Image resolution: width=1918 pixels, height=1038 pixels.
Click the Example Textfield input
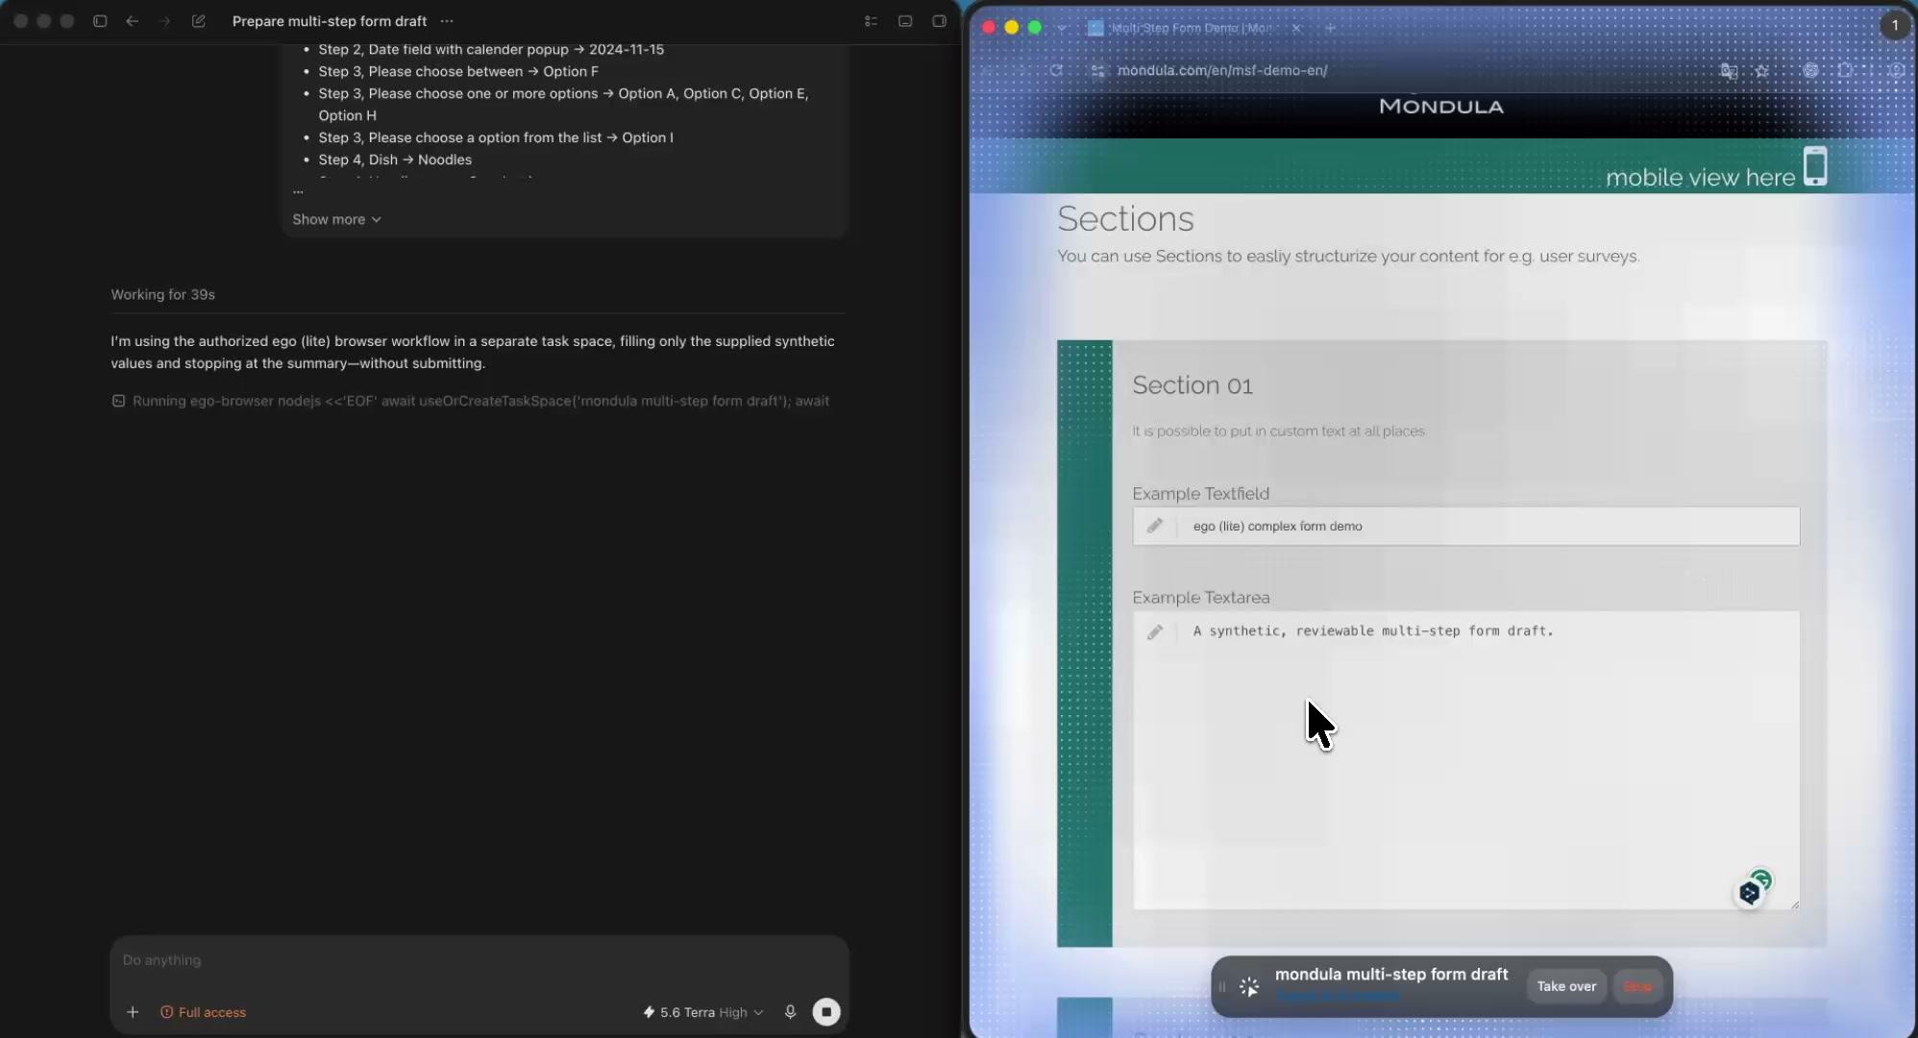1466,526
